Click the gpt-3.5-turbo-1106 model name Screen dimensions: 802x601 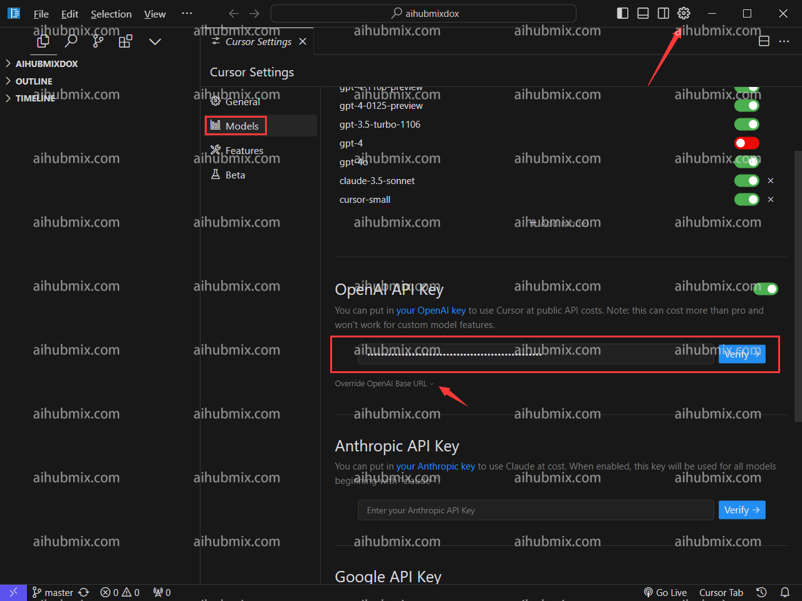(380, 124)
